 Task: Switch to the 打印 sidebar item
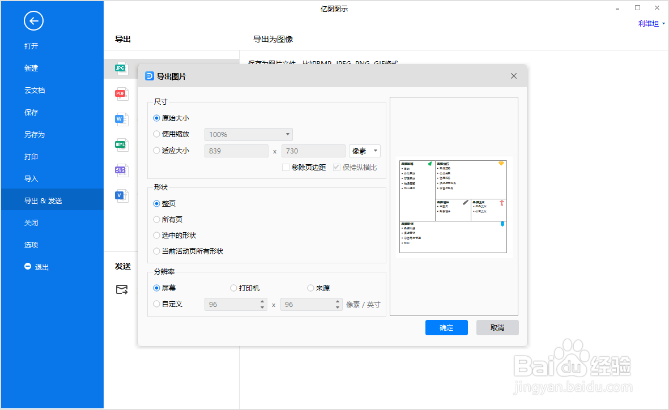31,156
